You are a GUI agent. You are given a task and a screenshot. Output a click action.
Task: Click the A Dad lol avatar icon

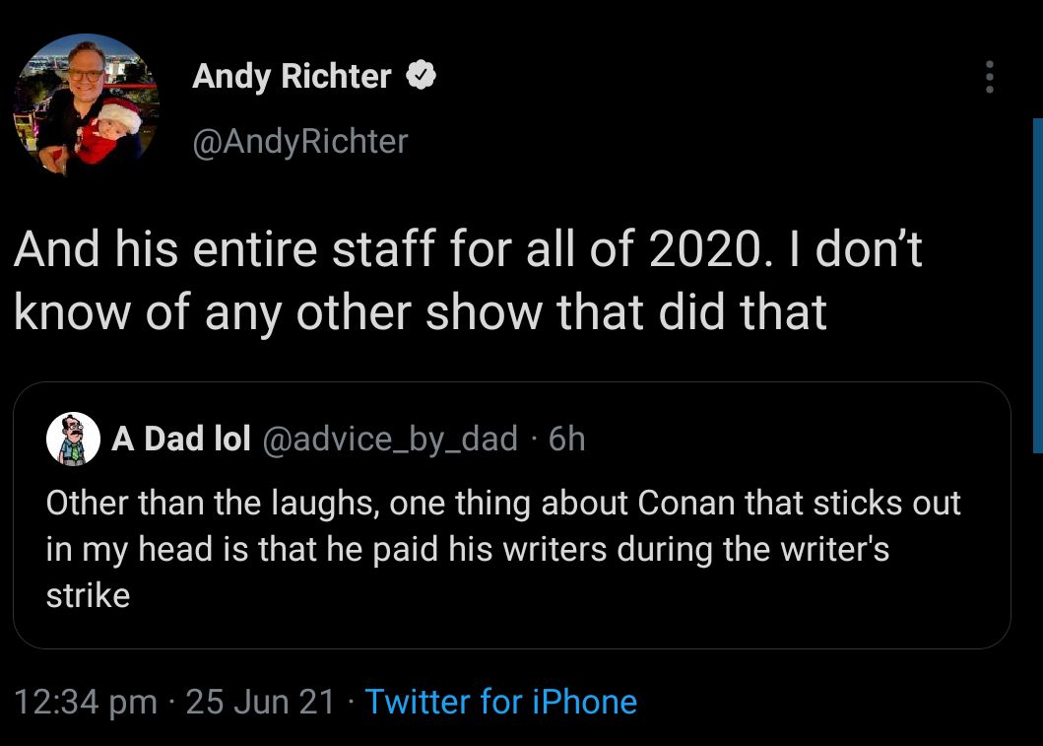click(74, 439)
